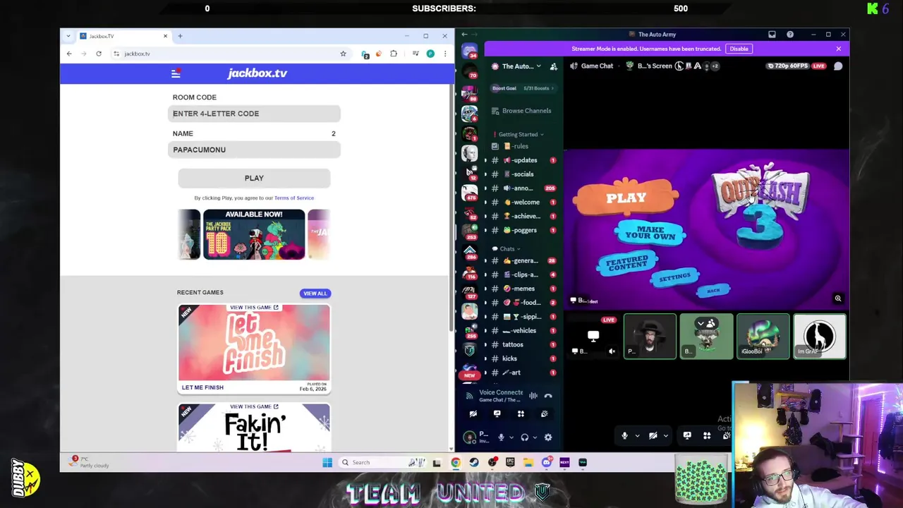Open File Explorer from the taskbar
This screenshot has height=508, width=903.
(x=528, y=463)
